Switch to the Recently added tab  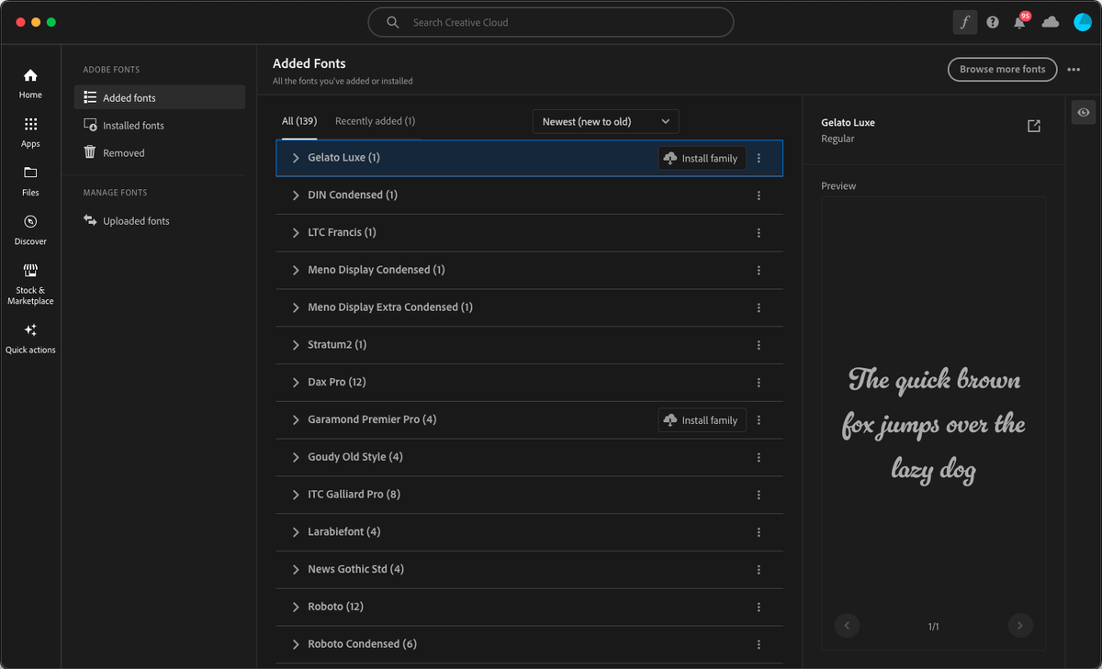pos(375,120)
